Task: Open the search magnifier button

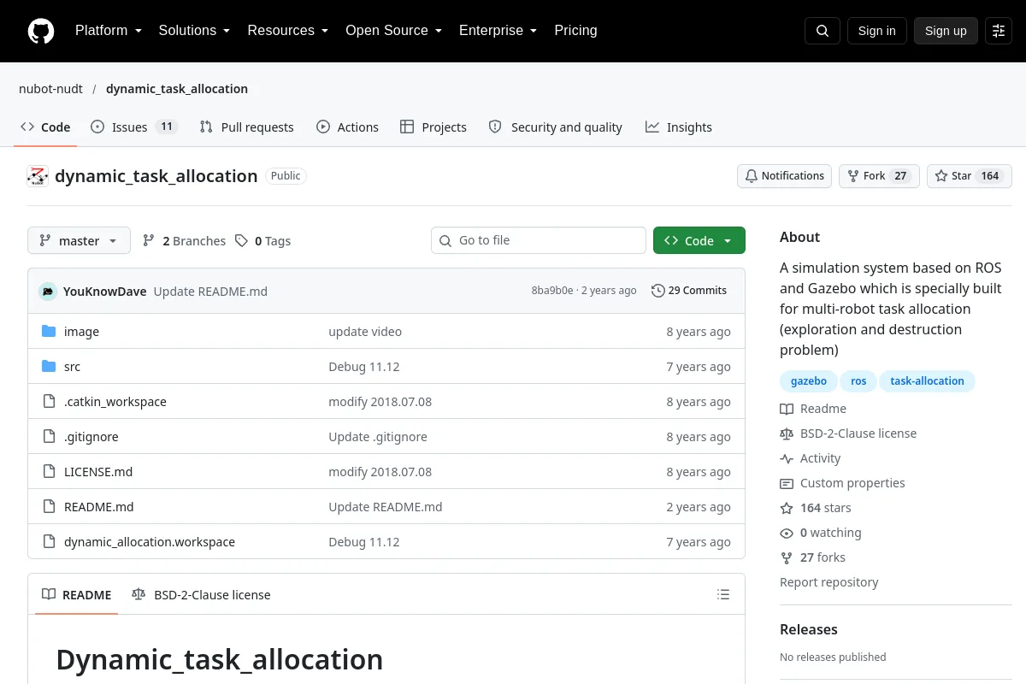Action: tap(823, 31)
